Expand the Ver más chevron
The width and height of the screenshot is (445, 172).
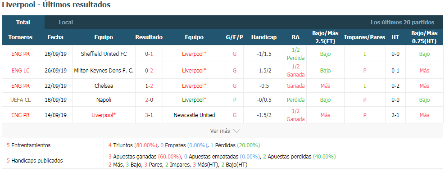pyautogui.click(x=236, y=131)
